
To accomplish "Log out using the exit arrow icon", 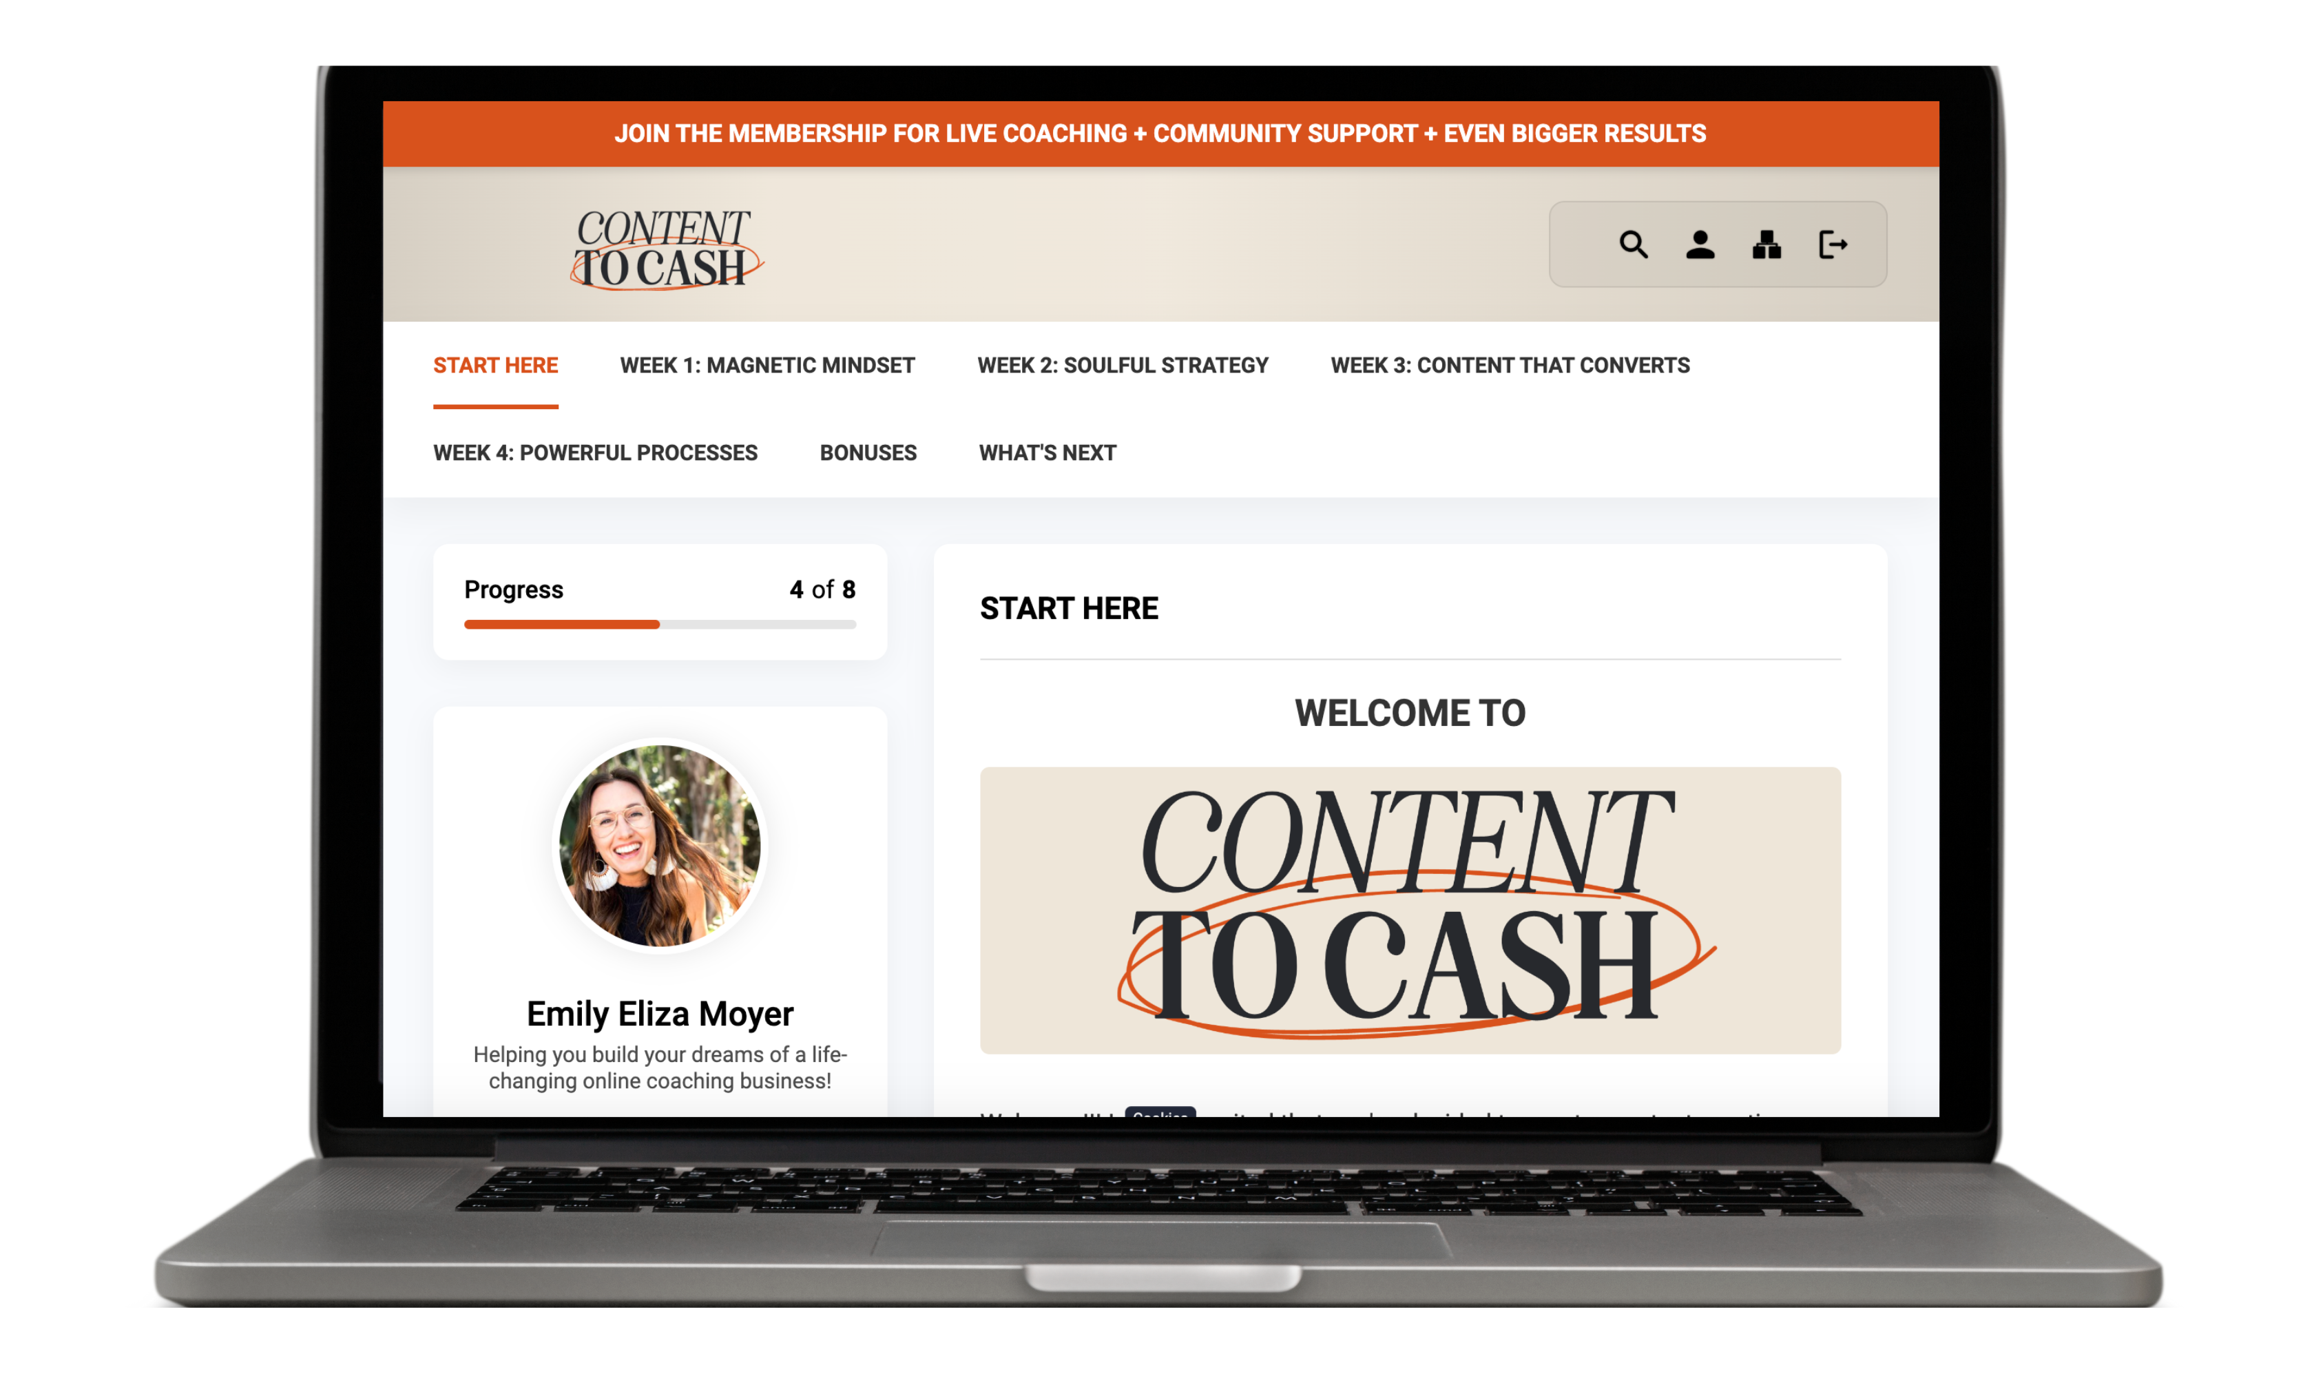I will pyautogui.click(x=1833, y=244).
